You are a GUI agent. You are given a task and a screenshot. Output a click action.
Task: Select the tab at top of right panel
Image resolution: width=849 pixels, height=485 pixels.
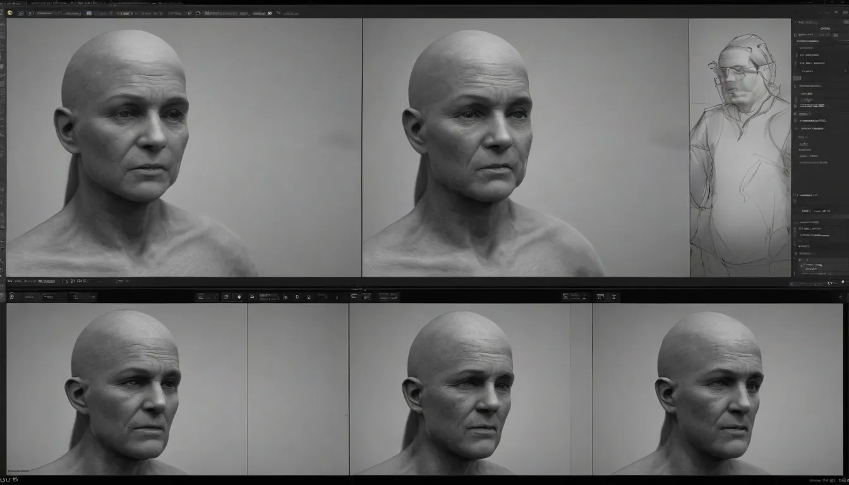tap(824, 28)
